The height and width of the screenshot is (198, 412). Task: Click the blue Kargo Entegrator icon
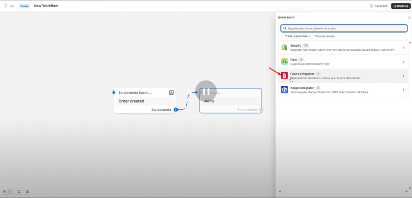click(284, 90)
